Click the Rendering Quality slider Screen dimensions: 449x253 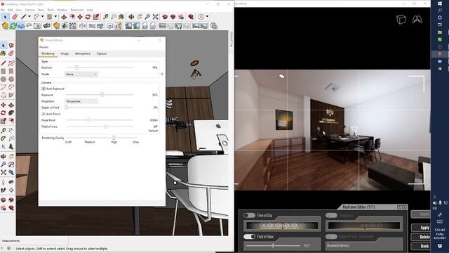[x=102, y=138]
